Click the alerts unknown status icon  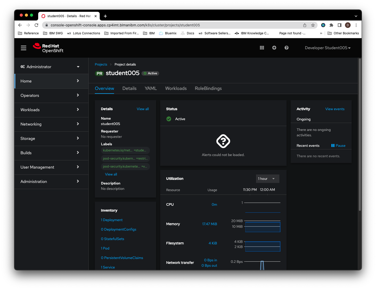pyautogui.click(x=223, y=141)
